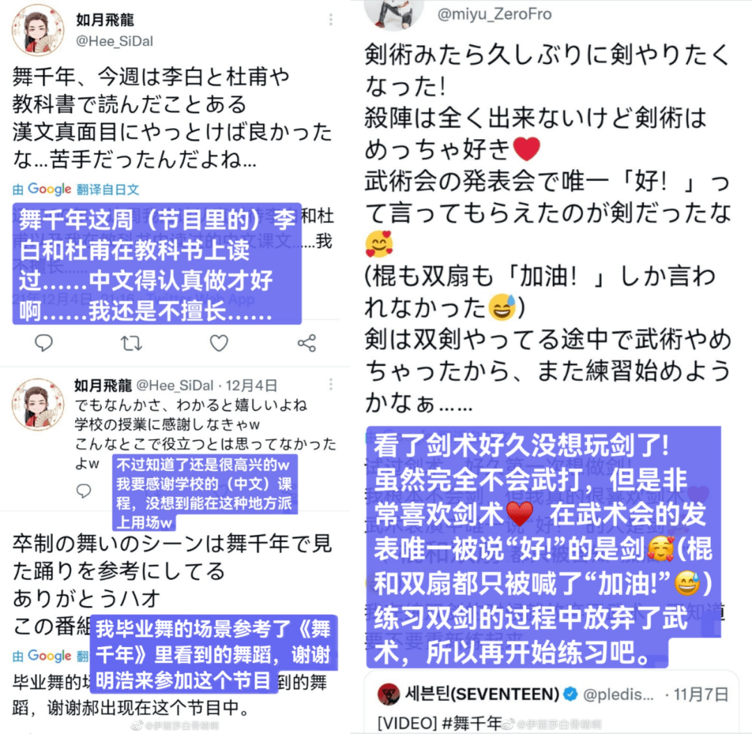
Task: Click the reply icon under the first tweet
Action: tap(44, 343)
